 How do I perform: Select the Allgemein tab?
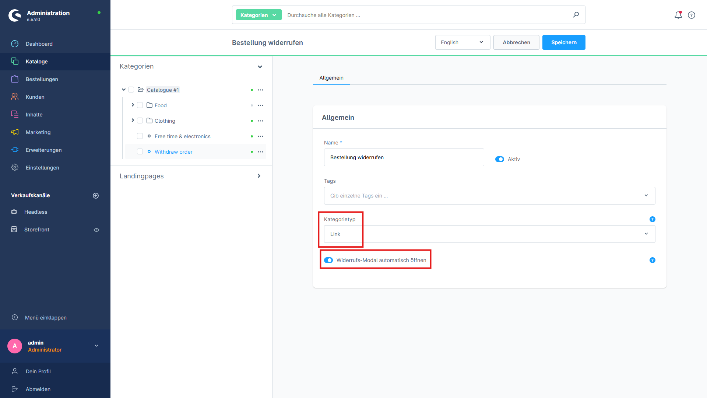click(331, 78)
